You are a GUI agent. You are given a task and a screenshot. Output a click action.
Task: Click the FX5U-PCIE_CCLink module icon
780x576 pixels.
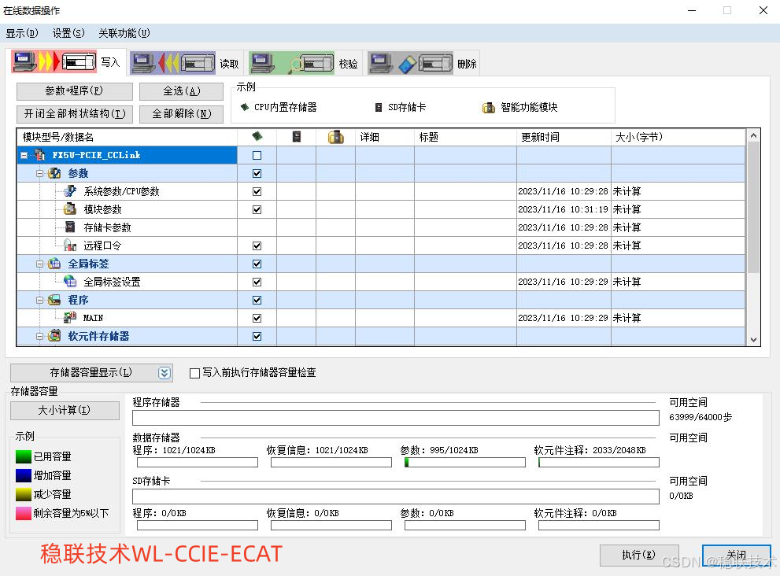click(40, 155)
